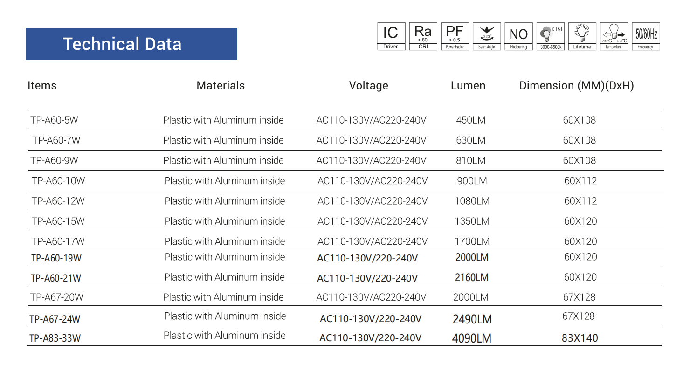
Task: Select the Materials column header
Action: click(x=221, y=86)
